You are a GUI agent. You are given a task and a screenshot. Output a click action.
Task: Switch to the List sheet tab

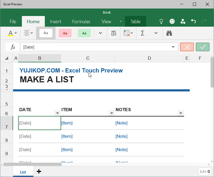point(23,172)
